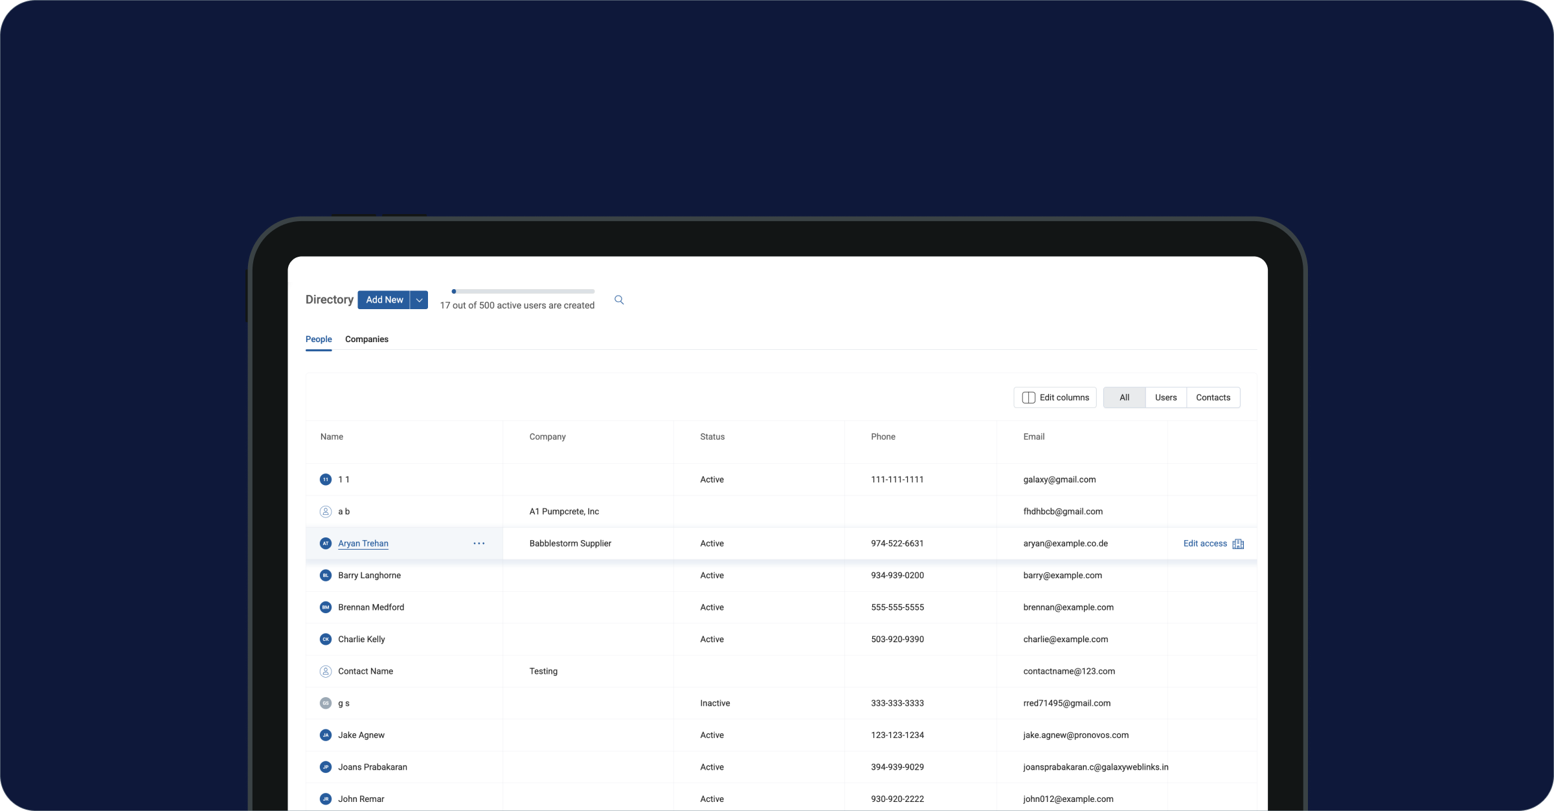
Task: Toggle to show Contacts only
Action: (x=1213, y=397)
